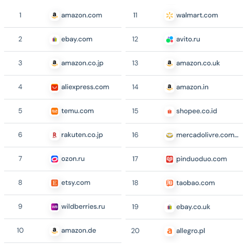Viewport: 247px width, 247px height.
Task: Select the Avito colored dots icon
Action: point(169,40)
